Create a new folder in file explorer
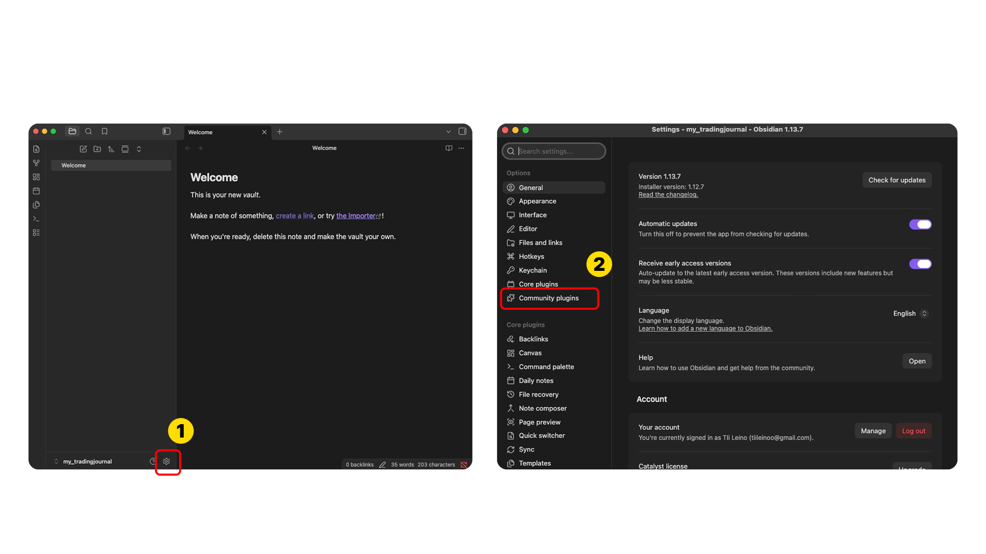Viewport: 986px width, 554px height. point(97,149)
